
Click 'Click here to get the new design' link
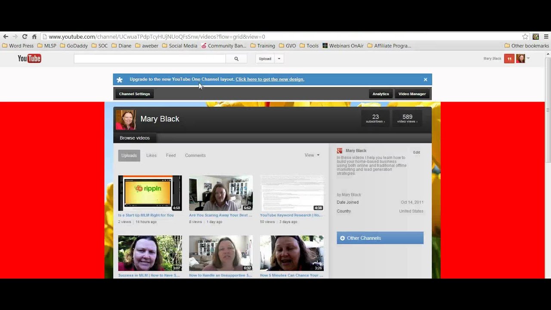[x=270, y=79]
